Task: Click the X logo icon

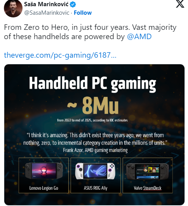Action: tap(180, 4)
